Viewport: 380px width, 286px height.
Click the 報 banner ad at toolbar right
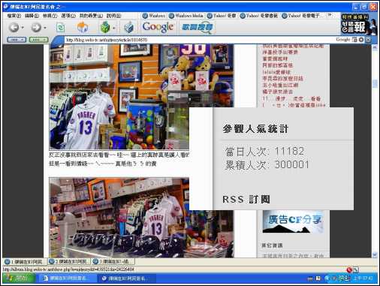click(x=359, y=24)
